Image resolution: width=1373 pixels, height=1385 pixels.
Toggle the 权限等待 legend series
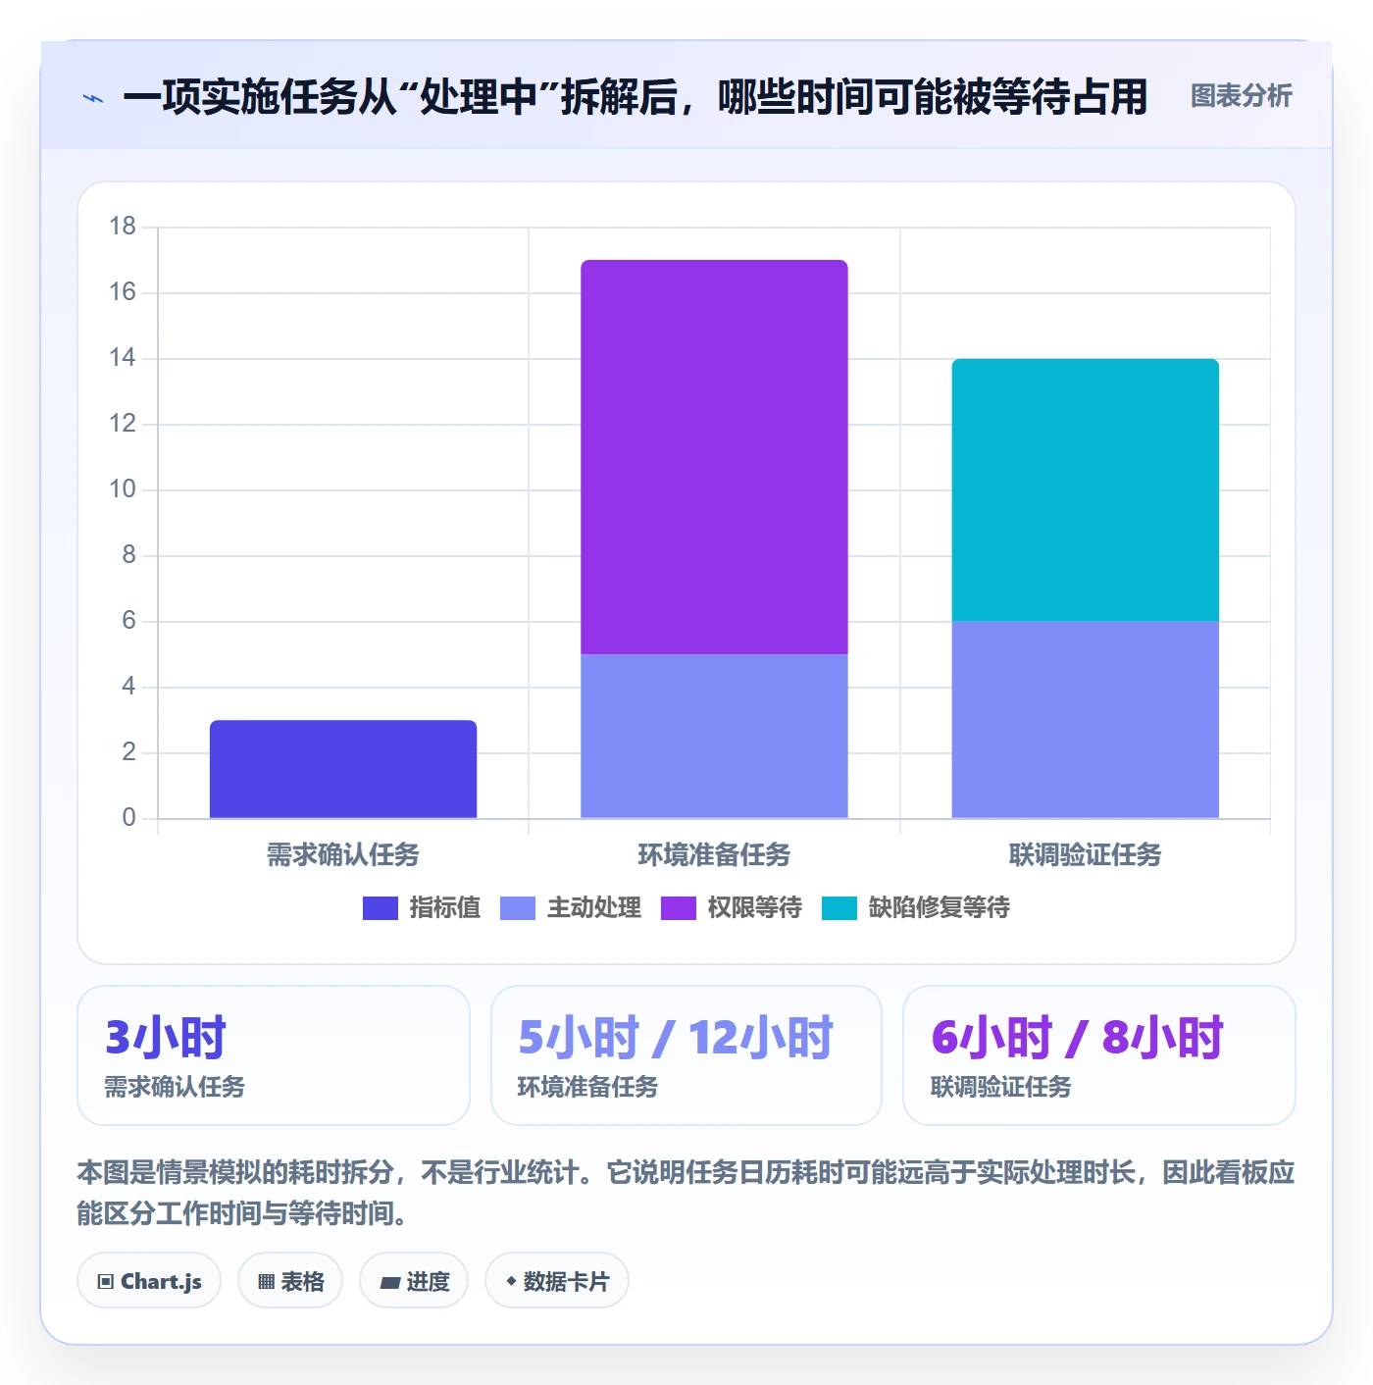[x=732, y=908]
